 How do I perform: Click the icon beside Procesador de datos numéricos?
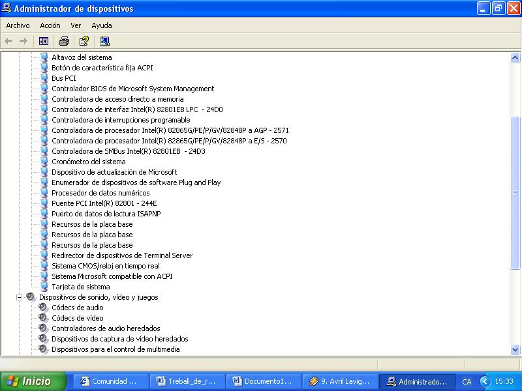point(44,193)
